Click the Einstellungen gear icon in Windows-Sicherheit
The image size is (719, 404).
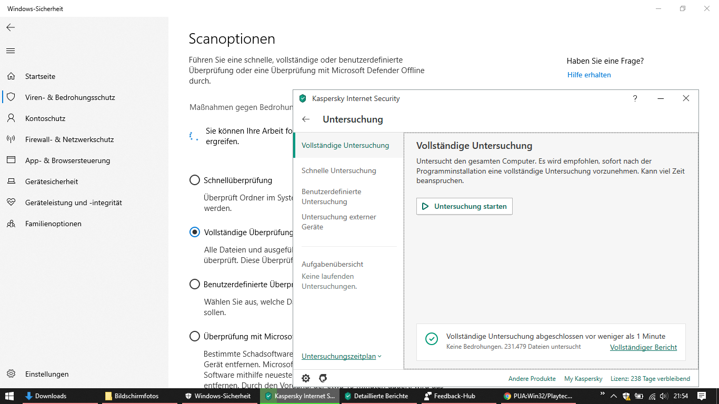click(x=11, y=374)
